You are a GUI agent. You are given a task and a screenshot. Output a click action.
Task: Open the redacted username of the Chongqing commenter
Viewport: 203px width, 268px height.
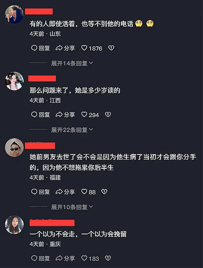click(52, 223)
